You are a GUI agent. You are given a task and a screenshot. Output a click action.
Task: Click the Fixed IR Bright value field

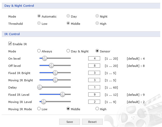coord(94,73)
